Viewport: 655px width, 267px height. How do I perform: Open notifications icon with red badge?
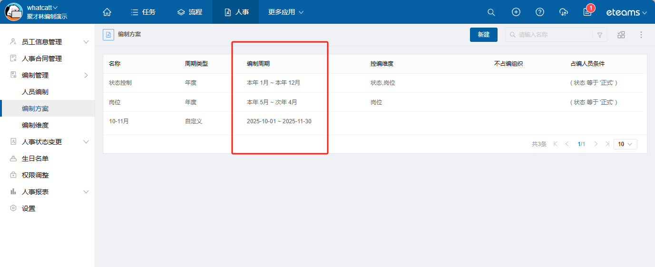point(588,11)
